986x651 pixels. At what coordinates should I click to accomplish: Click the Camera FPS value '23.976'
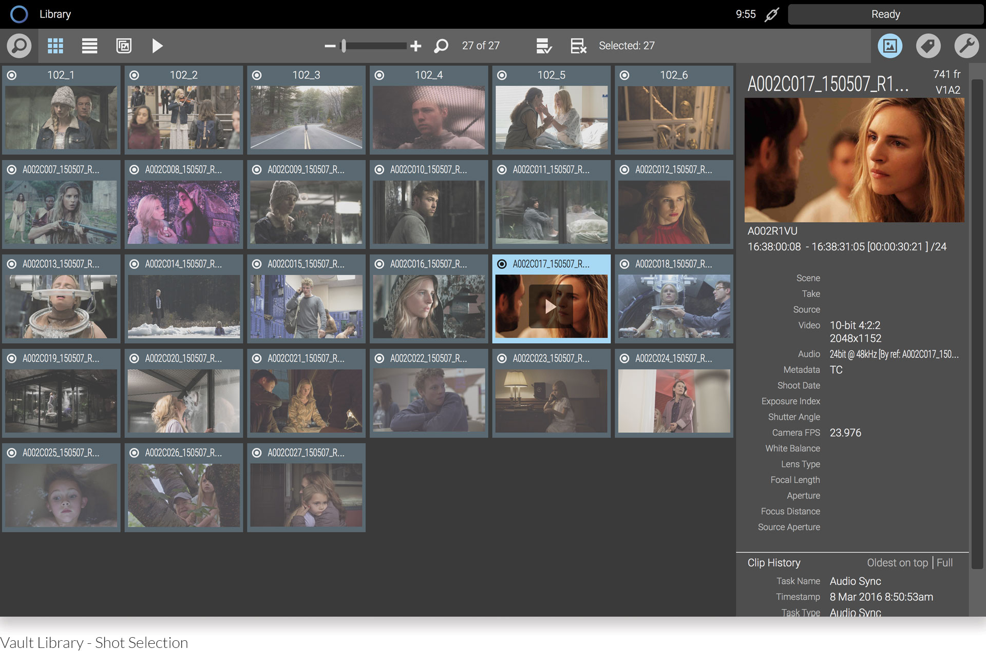pyautogui.click(x=845, y=433)
